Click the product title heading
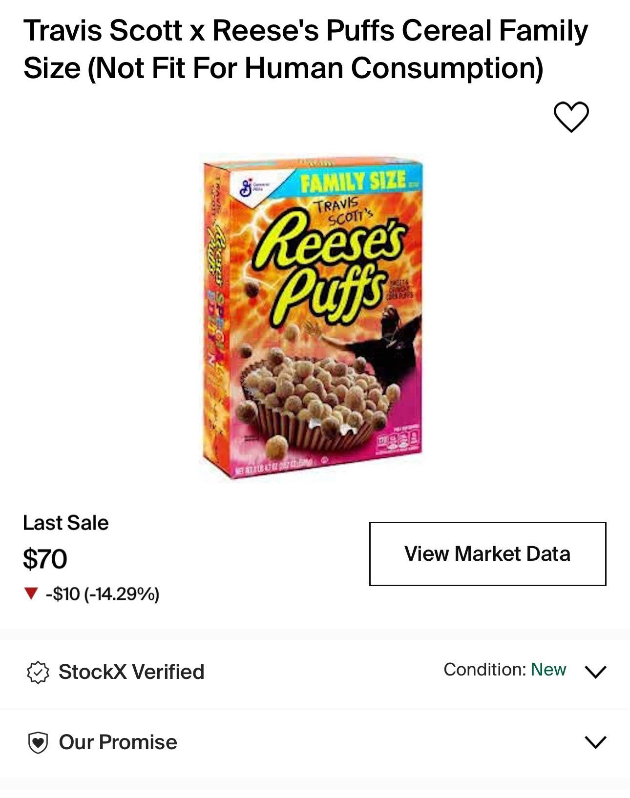630x798 pixels. 306,49
